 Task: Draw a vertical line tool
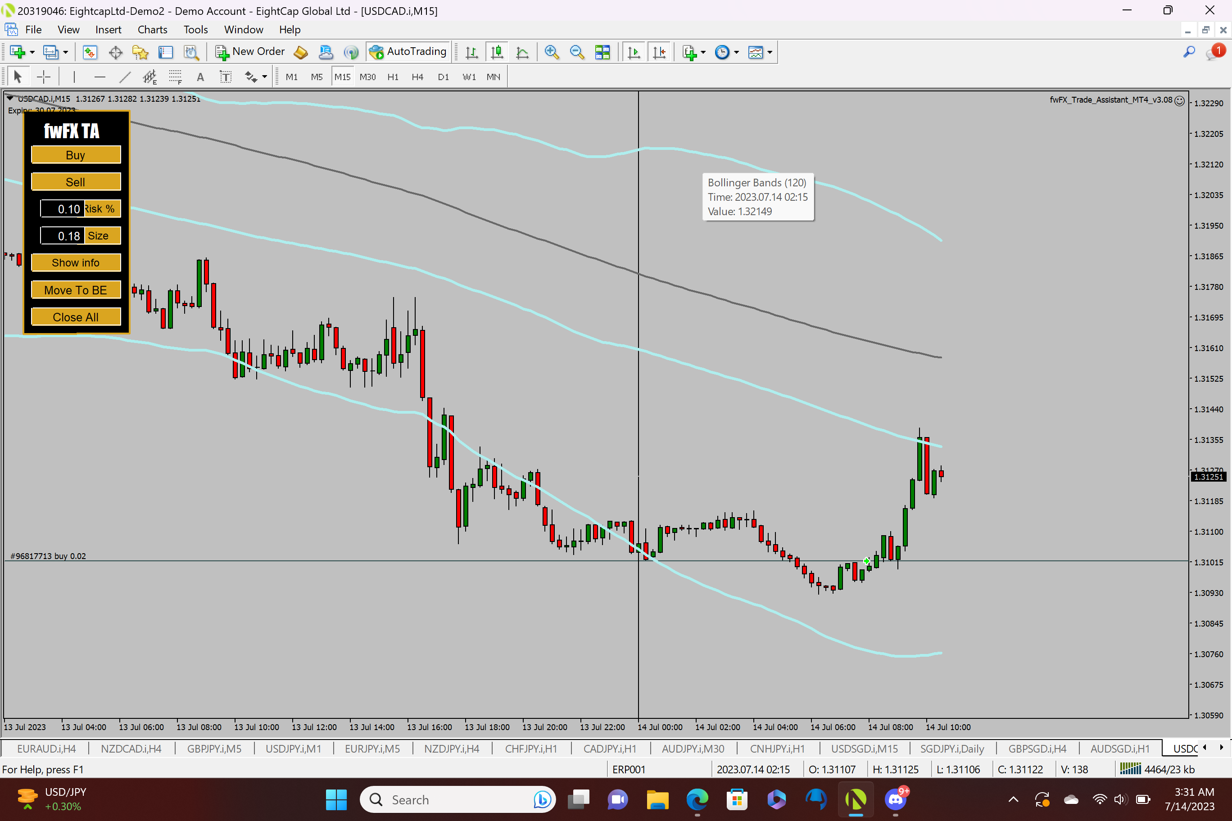[74, 77]
